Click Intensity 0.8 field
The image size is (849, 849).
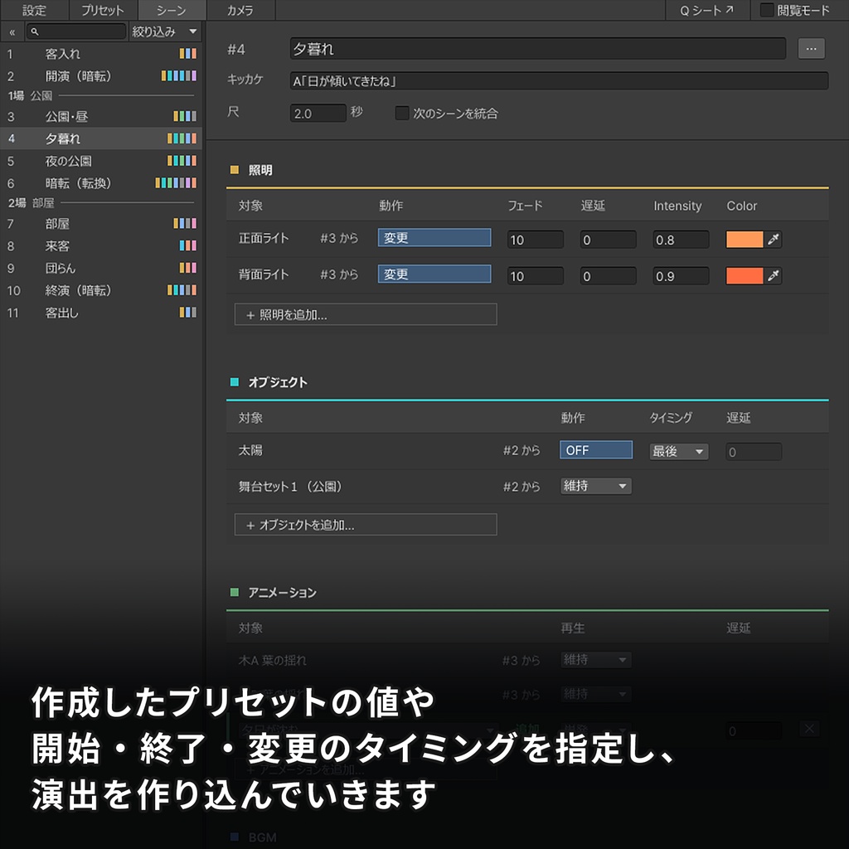pyautogui.click(x=682, y=240)
